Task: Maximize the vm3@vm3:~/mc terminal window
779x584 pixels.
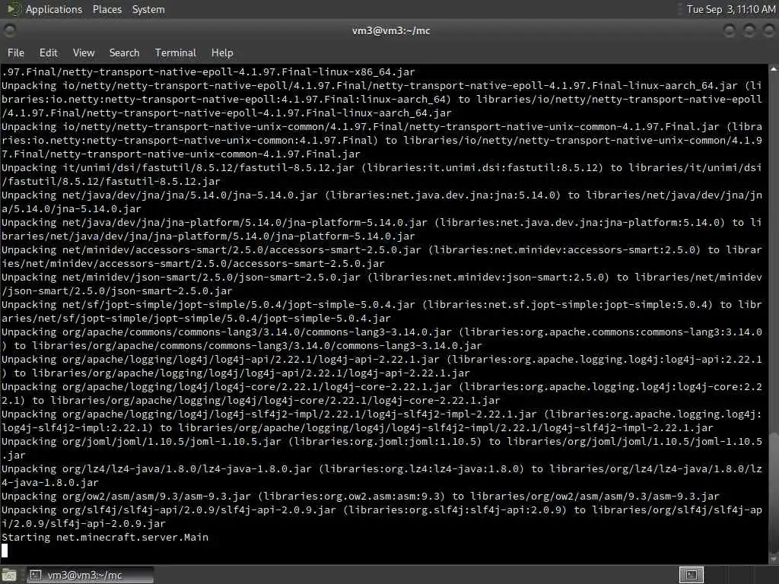Action: point(749,30)
